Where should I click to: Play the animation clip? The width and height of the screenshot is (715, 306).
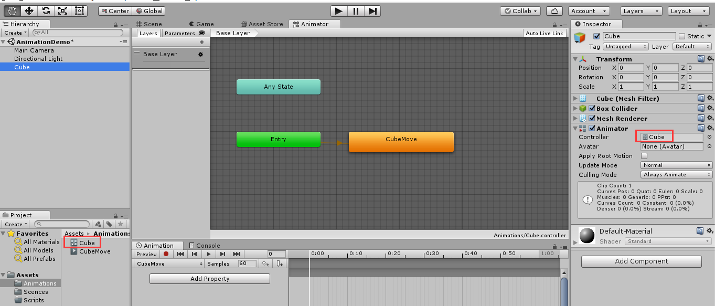[x=209, y=254]
